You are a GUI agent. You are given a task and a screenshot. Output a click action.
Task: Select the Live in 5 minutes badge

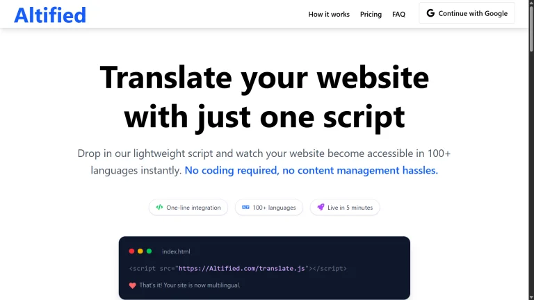(x=345, y=208)
